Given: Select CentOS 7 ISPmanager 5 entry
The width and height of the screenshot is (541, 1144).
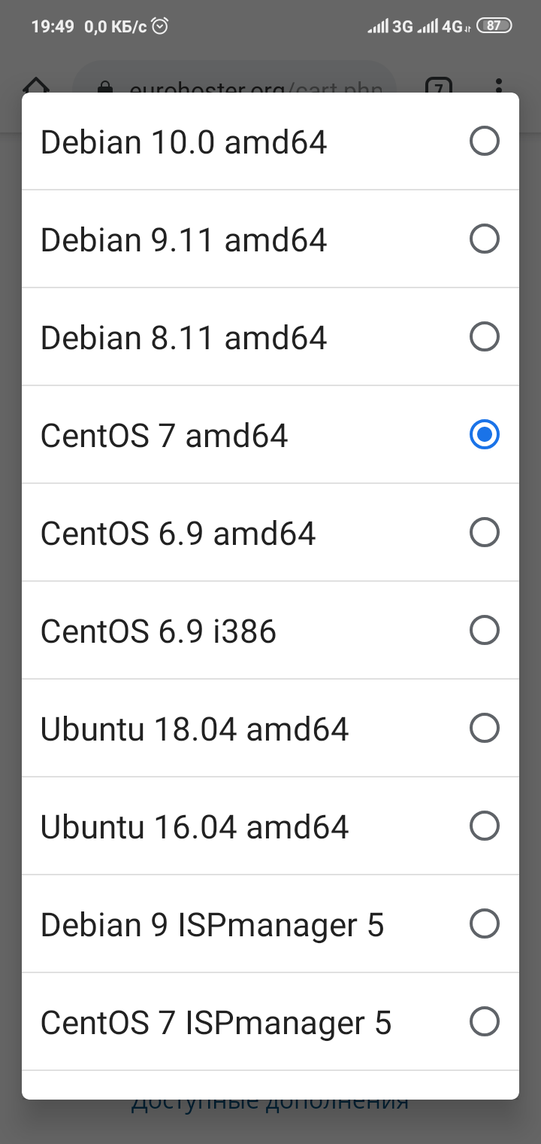Looking at the screenshot, I should point(216,1022).
